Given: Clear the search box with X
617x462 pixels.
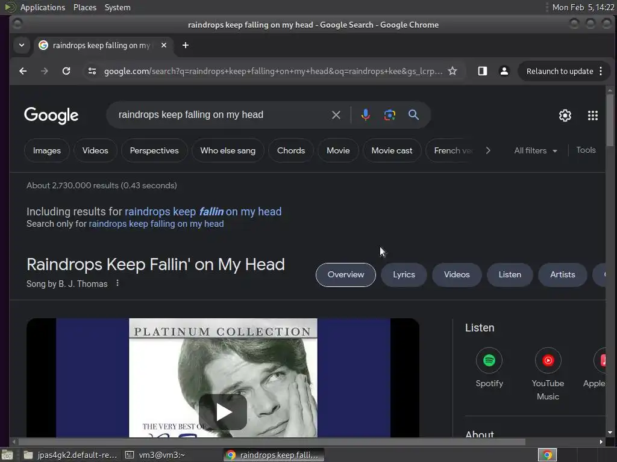Looking at the screenshot, I should point(336,115).
